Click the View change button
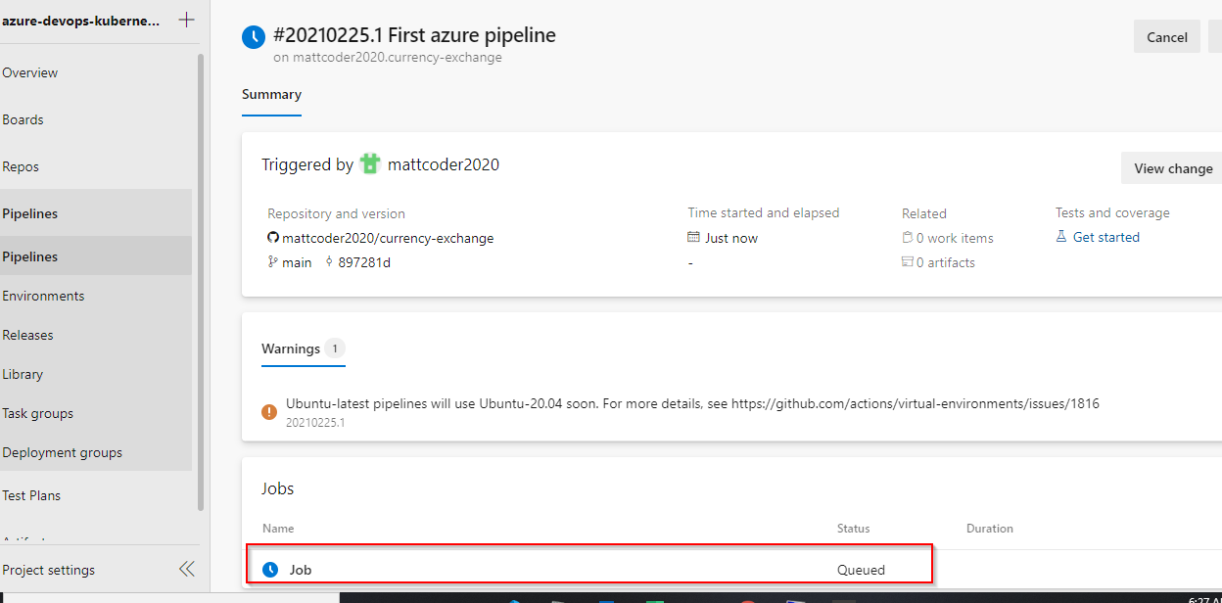1222x603 pixels. click(x=1172, y=168)
